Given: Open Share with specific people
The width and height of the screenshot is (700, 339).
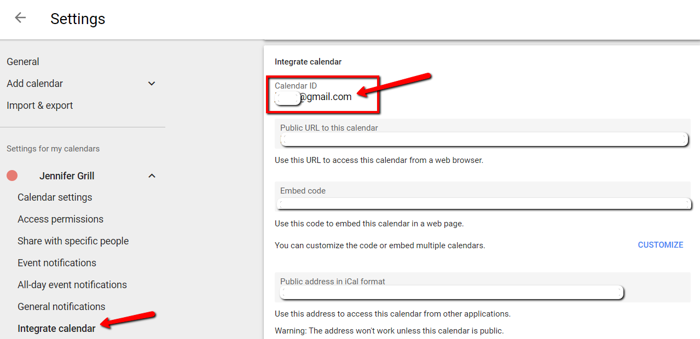Looking at the screenshot, I should (x=73, y=241).
